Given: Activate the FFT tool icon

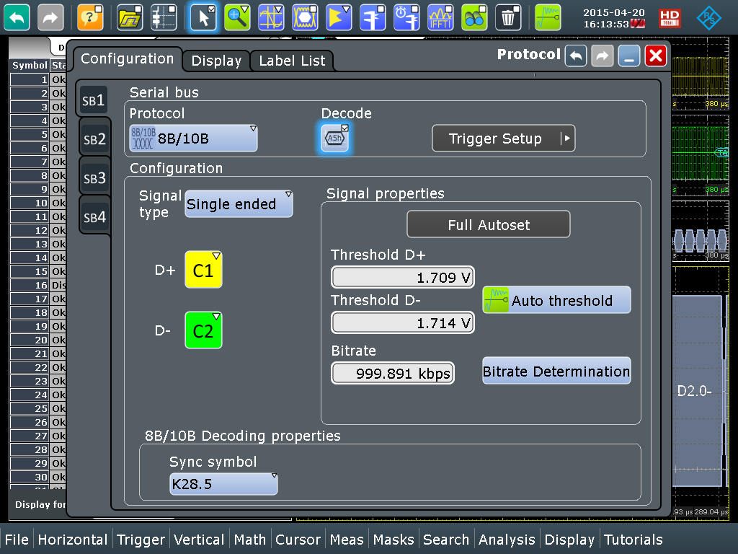Looking at the screenshot, I should 440,17.
